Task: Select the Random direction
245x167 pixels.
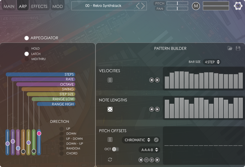Action: 61,149
